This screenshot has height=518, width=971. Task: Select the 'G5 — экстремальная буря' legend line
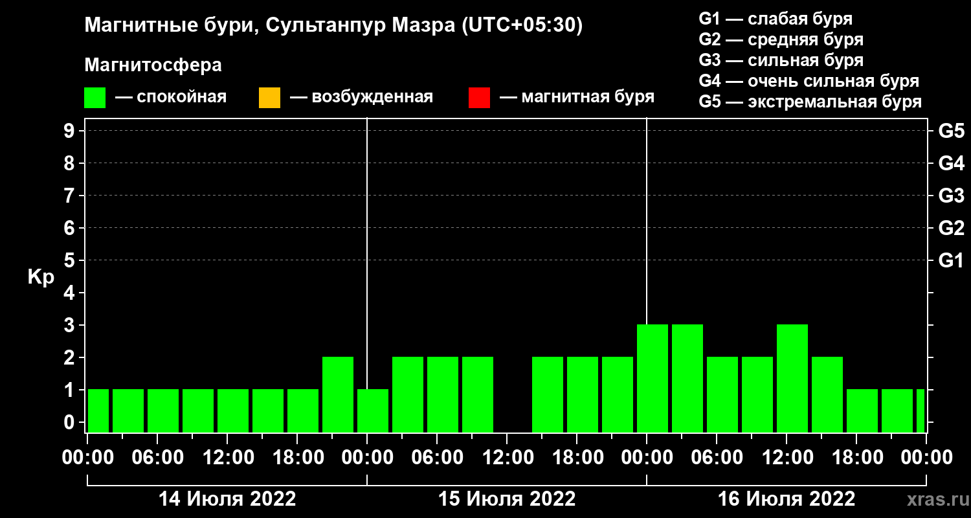tap(810, 102)
